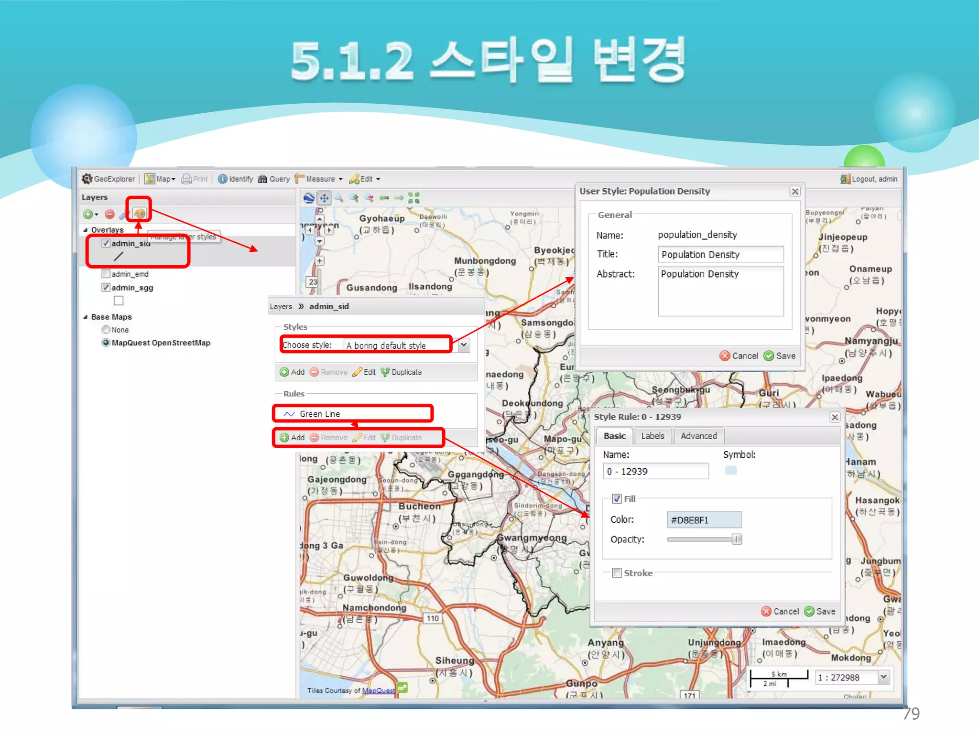Open 3D Google Earth viewer icon

(x=309, y=198)
